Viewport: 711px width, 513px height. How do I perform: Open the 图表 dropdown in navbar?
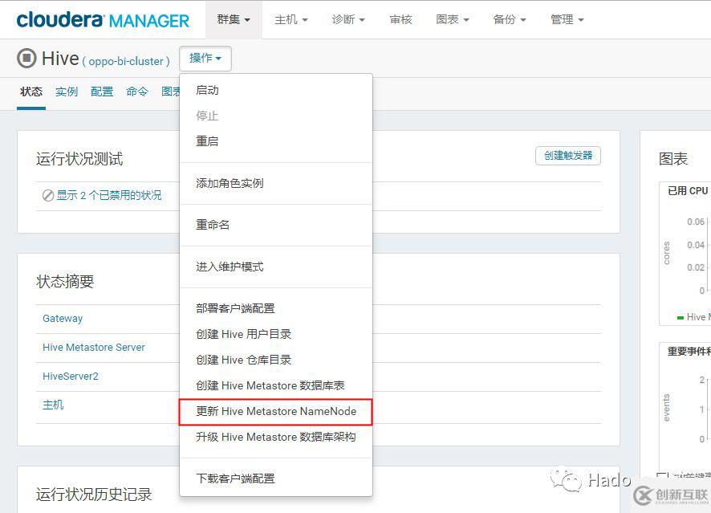pos(452,19)
